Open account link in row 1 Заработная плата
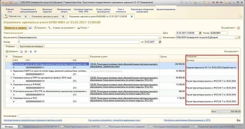The height and width of the screenshot is (129, 245). pos(124,65)
